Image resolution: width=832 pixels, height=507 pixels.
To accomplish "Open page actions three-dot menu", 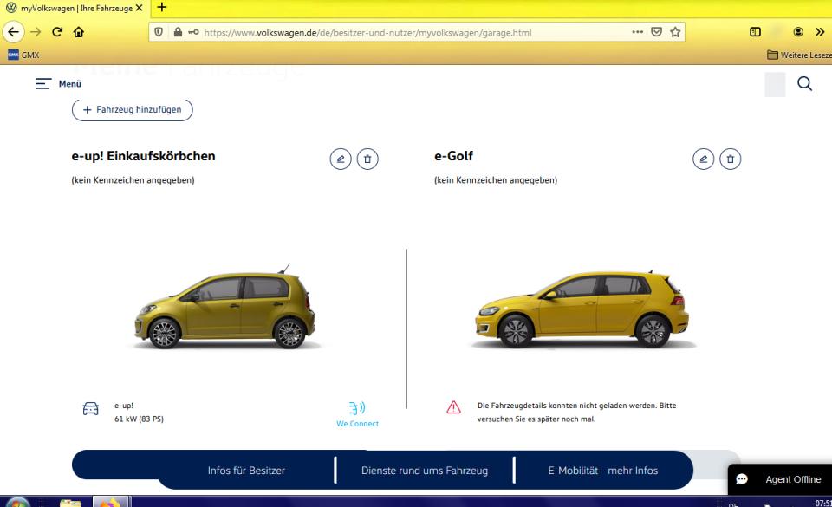I will coord(637,32).
